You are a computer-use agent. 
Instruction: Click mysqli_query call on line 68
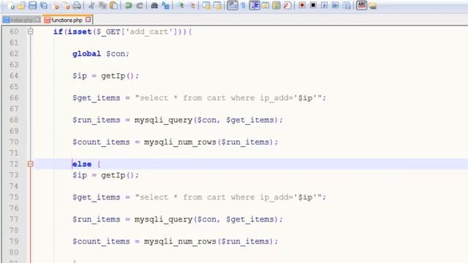pyautogui.click(x=206, y=120)
